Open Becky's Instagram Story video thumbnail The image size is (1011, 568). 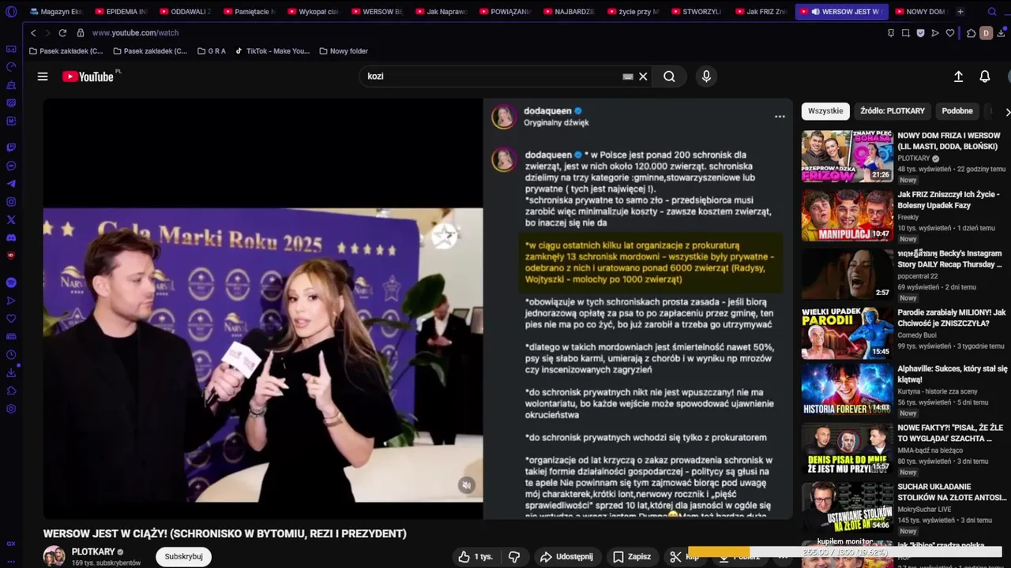(x=847, y=274)
